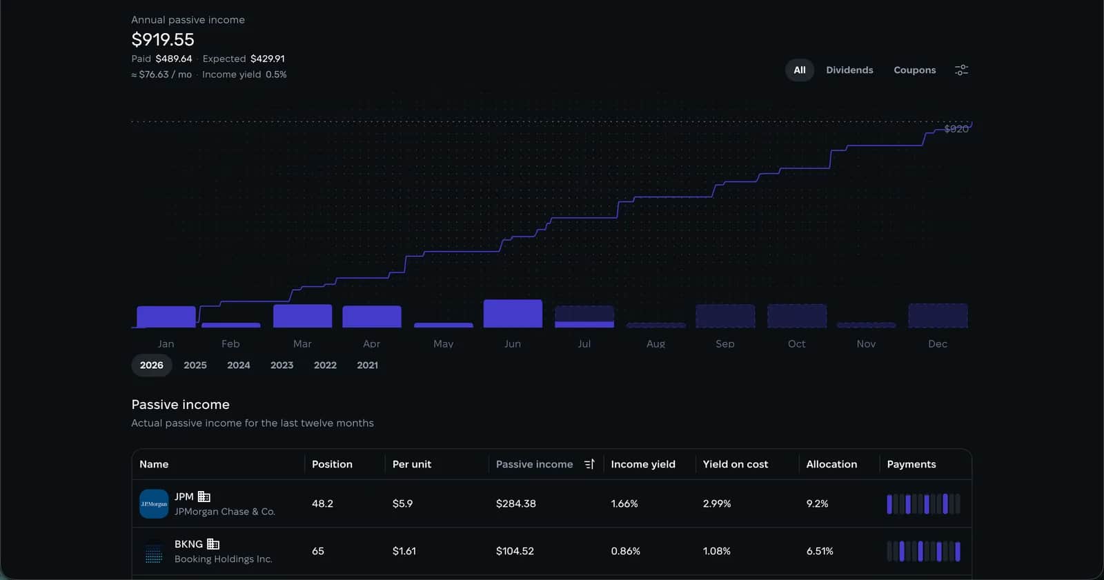Click the July income bar
This screenshot has height=580, width=1104.
584,317
